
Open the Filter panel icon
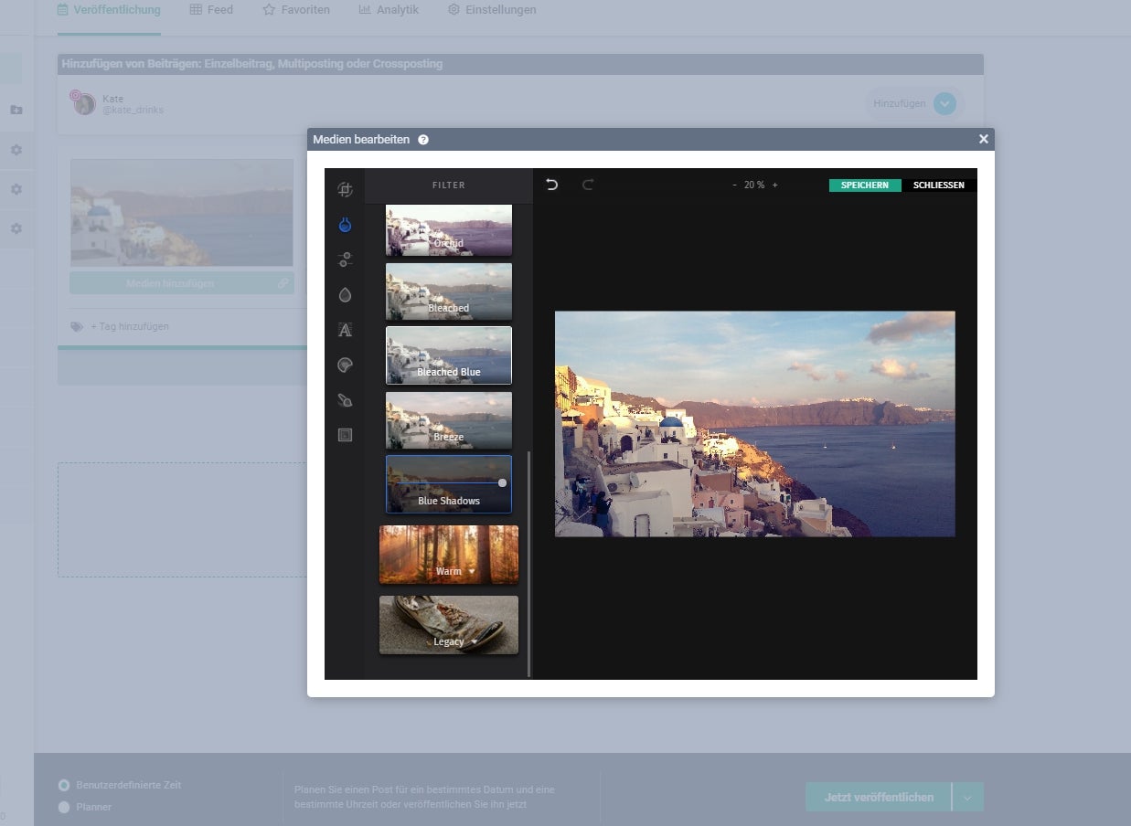345,224
